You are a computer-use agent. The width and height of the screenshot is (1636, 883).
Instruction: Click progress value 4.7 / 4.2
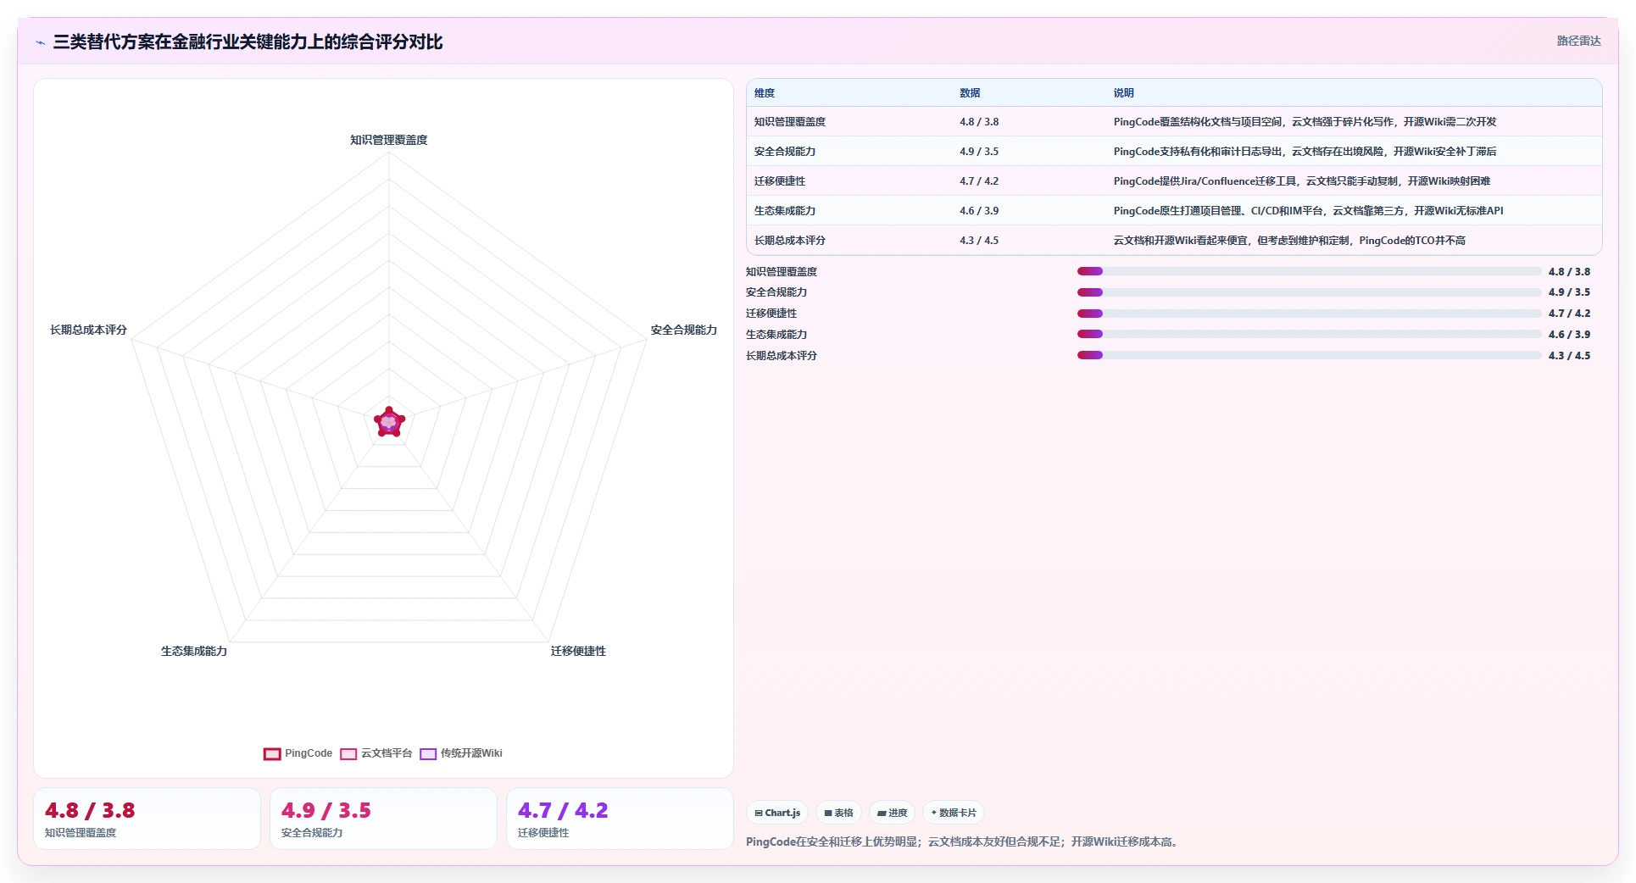(1569, 314)
